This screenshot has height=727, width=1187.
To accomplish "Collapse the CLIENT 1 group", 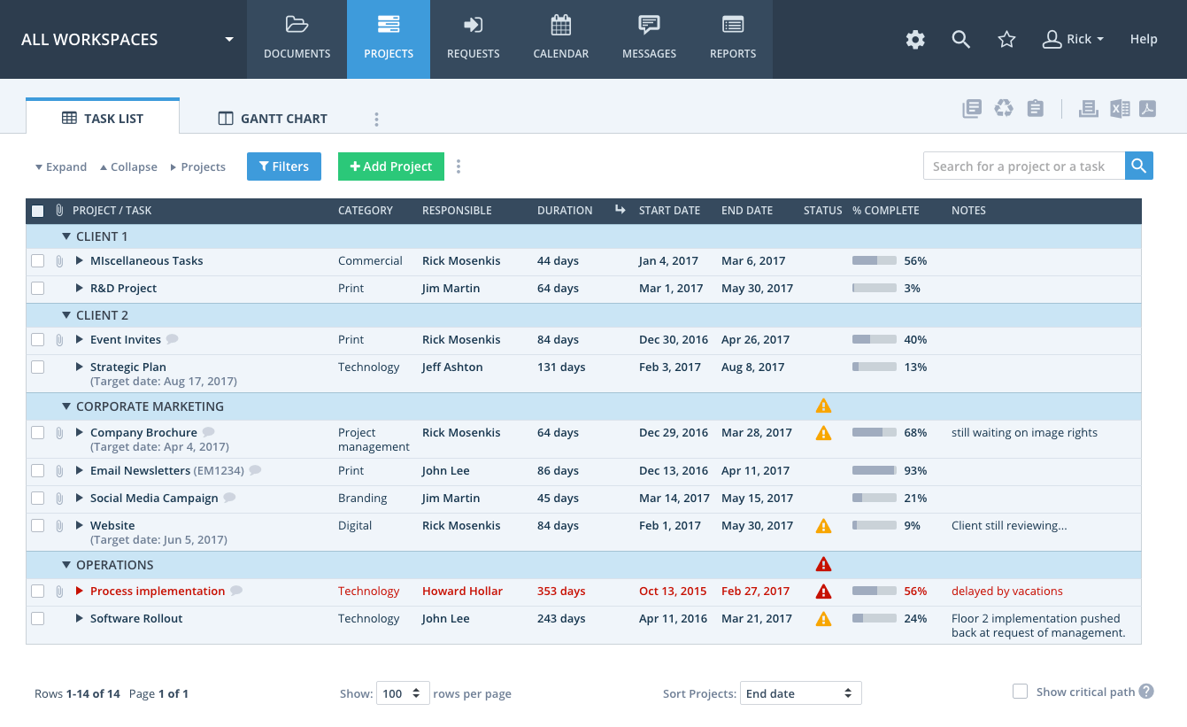I will [66, 236].
